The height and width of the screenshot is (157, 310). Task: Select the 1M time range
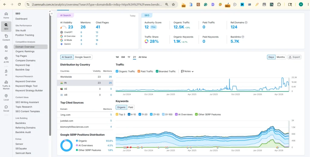coord(117,57)
